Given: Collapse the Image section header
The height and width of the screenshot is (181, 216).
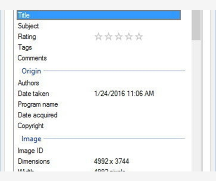Looking at the screenshot, I should [31, 139].
